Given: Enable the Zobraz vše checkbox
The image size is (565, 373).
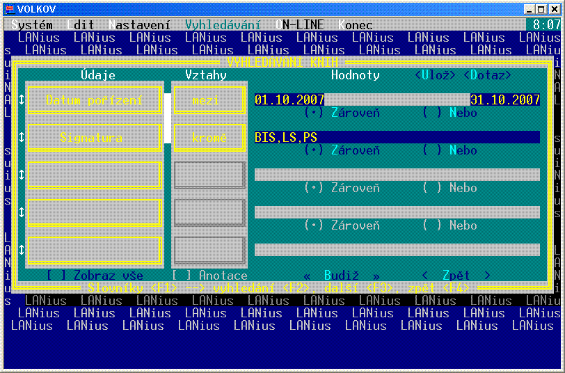Looking at the screenshot, I should pyautogui.click(x=95, y=276).
